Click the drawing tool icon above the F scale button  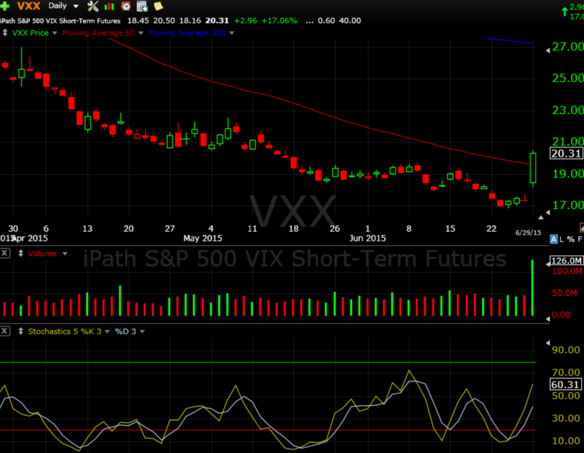click(581, 227)
